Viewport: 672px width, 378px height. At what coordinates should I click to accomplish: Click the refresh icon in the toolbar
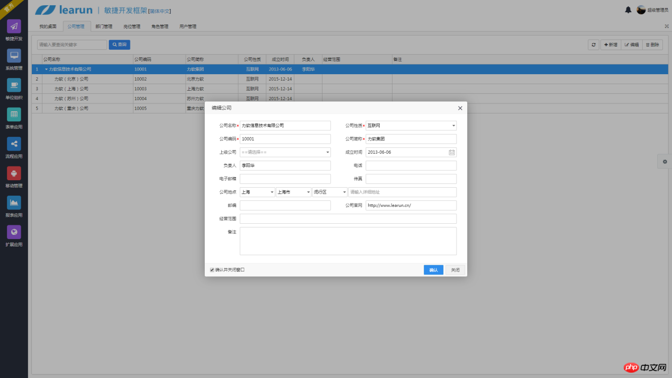pyautogui.click(x=594, y=45)
